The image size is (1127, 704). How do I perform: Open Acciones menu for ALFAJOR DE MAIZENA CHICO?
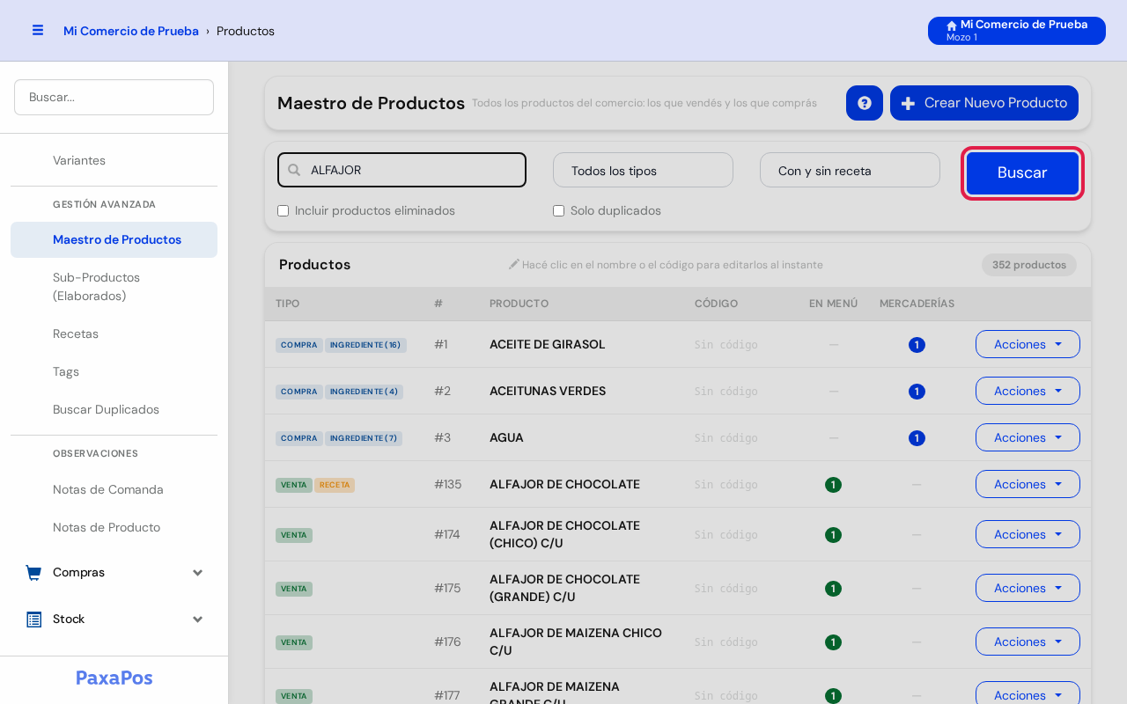coord(1028,642)
